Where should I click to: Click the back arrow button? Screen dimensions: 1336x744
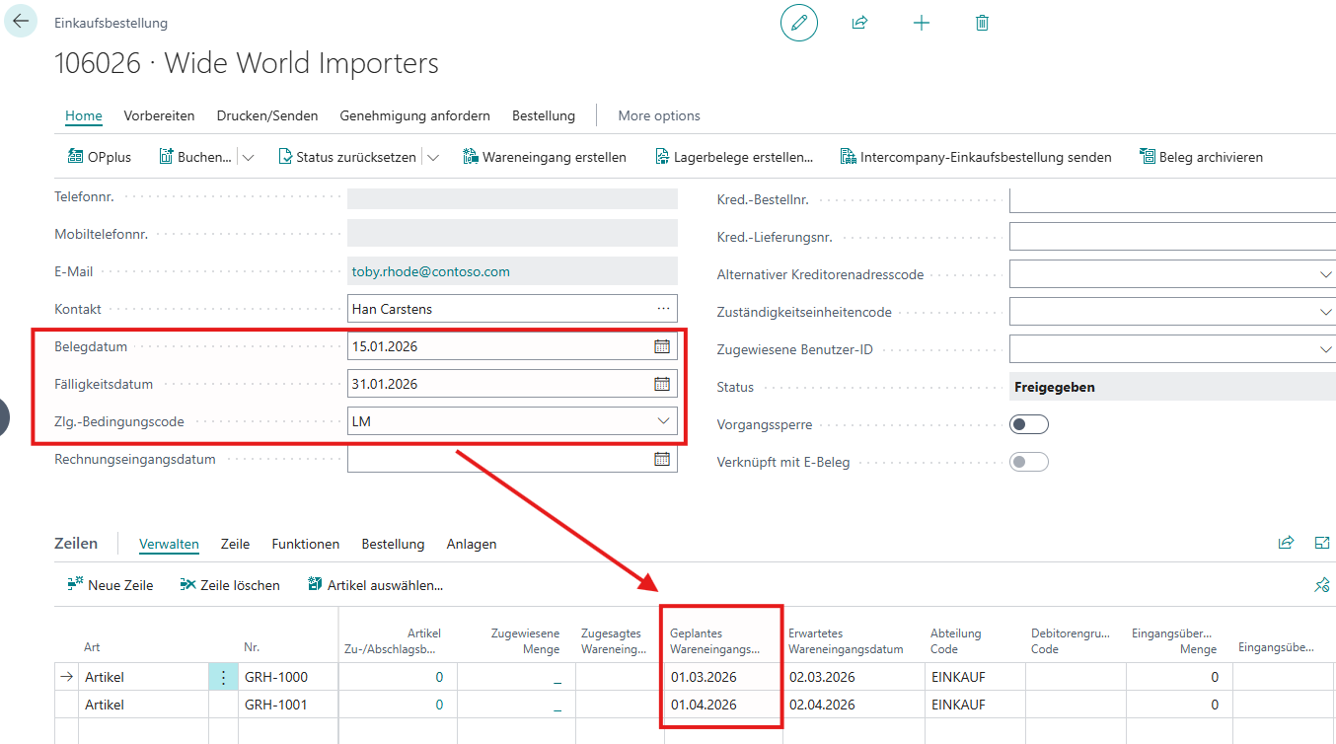pos(21,21)
